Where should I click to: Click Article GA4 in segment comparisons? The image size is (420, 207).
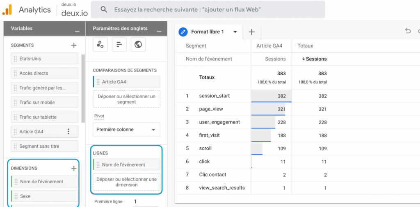pos(126,82)
